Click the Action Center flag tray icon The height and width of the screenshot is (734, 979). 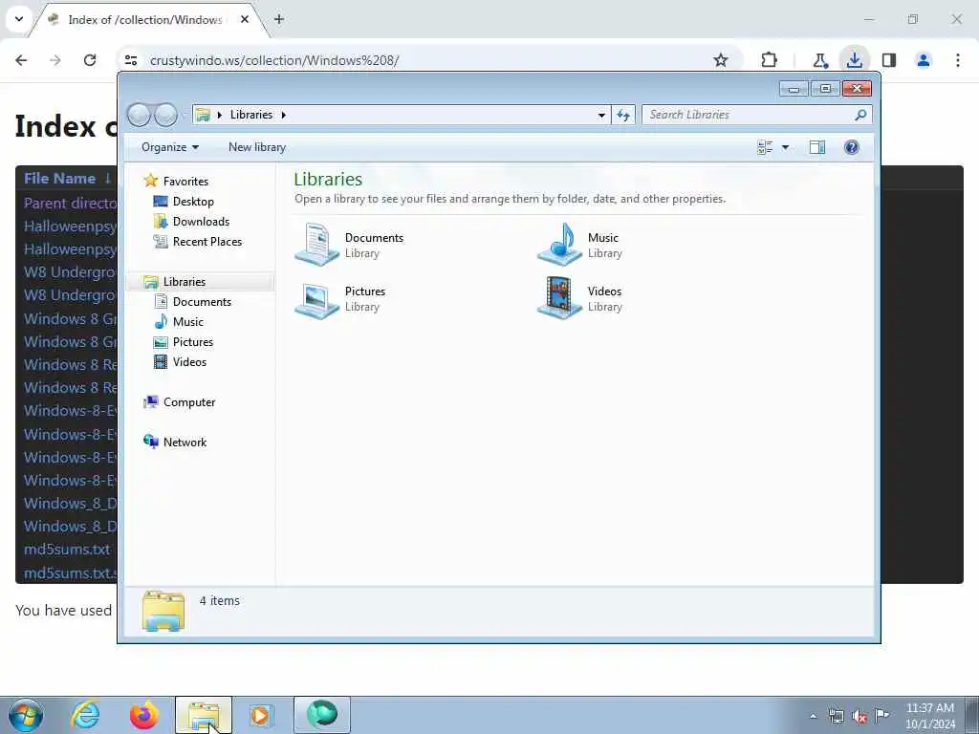(x=881, y=715)
